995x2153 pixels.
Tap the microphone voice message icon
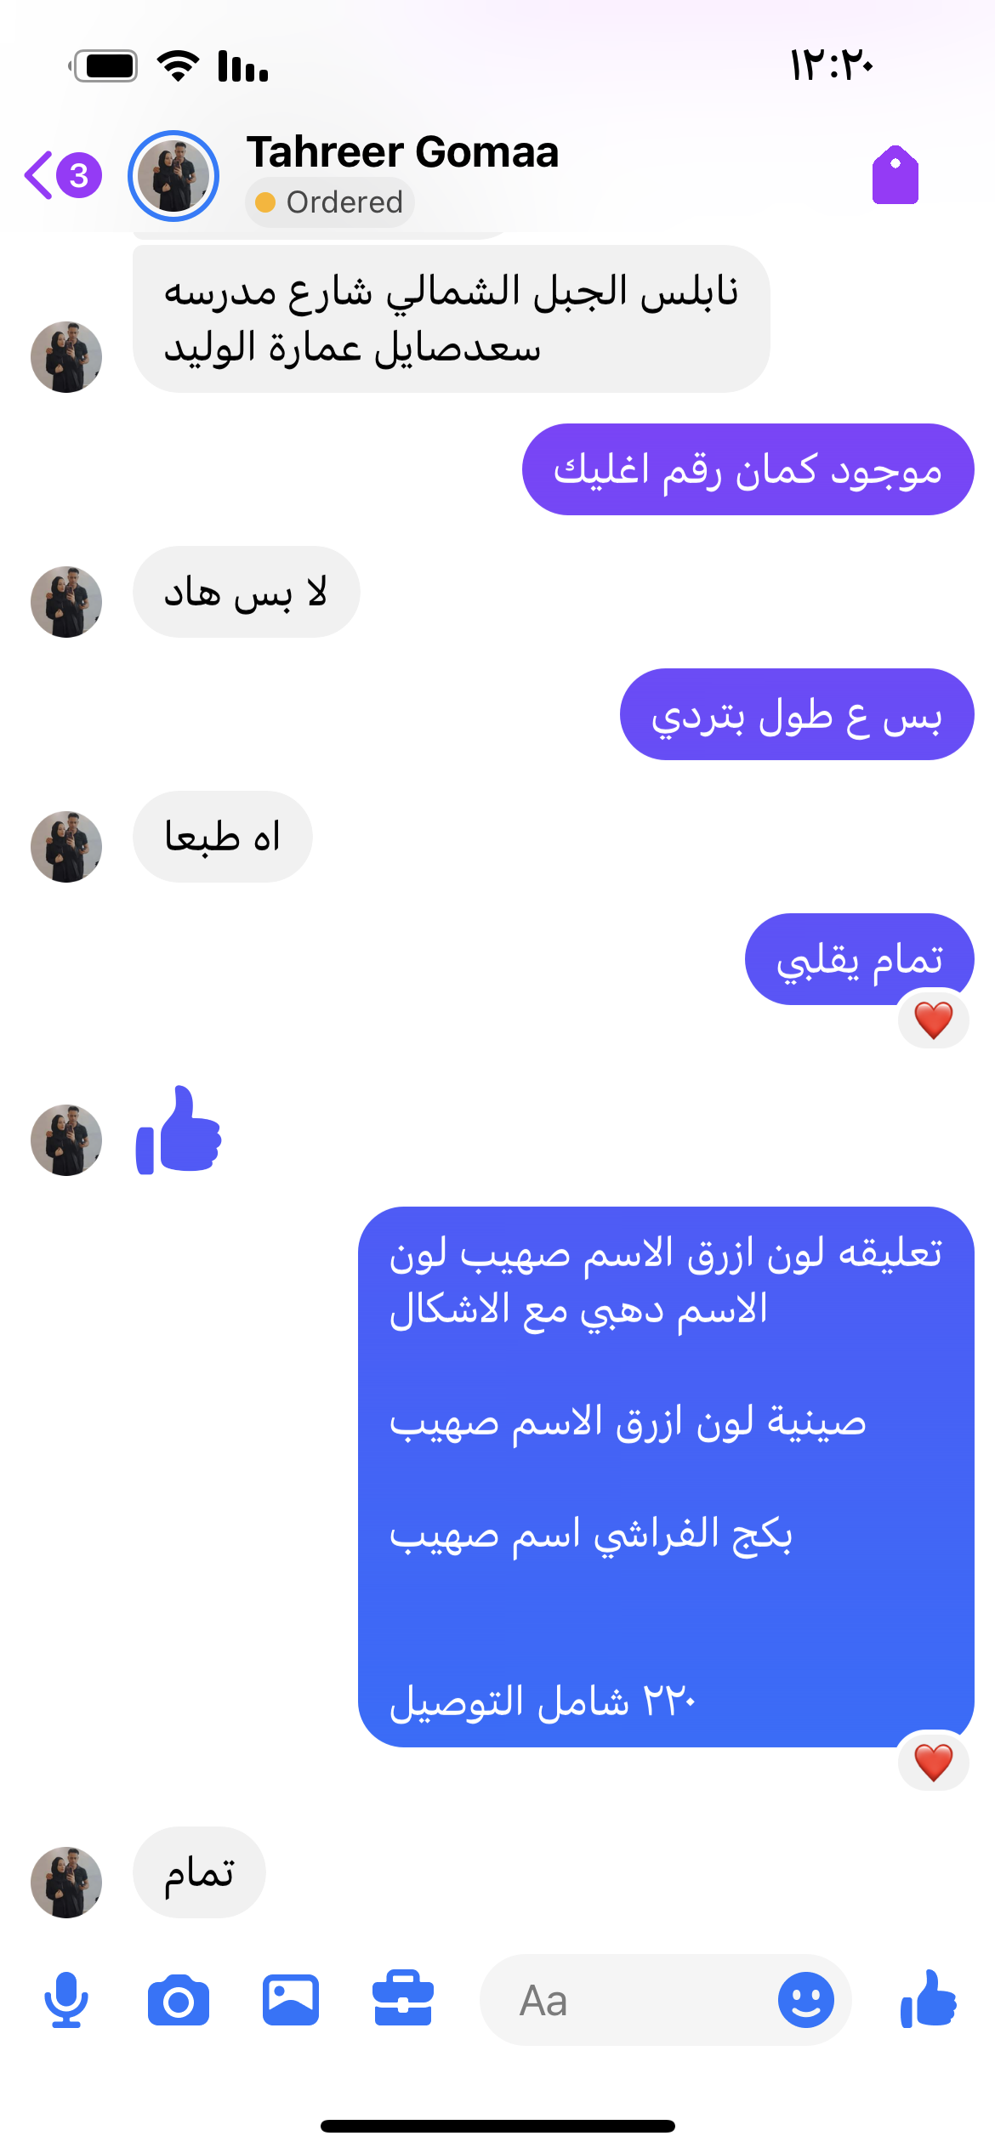coord(66,2000)
